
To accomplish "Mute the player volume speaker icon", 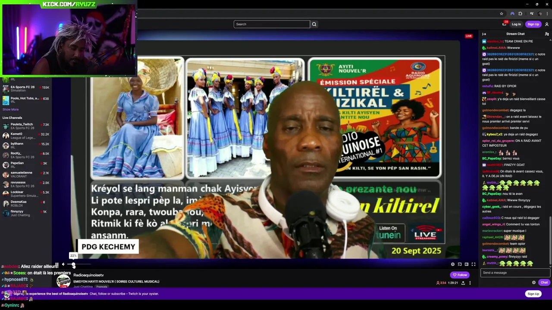I will click(63, 264).
